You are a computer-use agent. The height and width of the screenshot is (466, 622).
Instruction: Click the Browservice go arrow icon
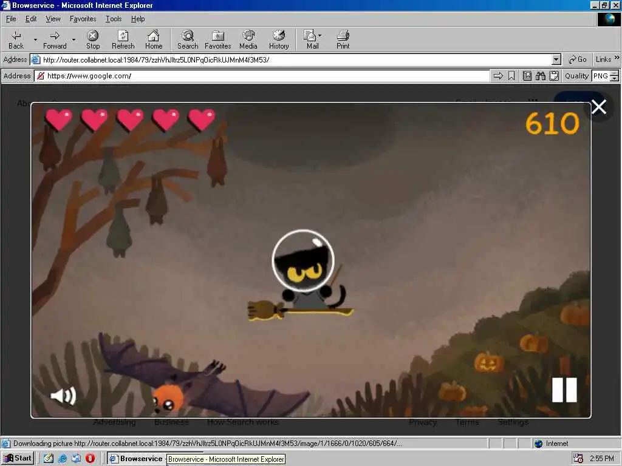coord(498,76)
